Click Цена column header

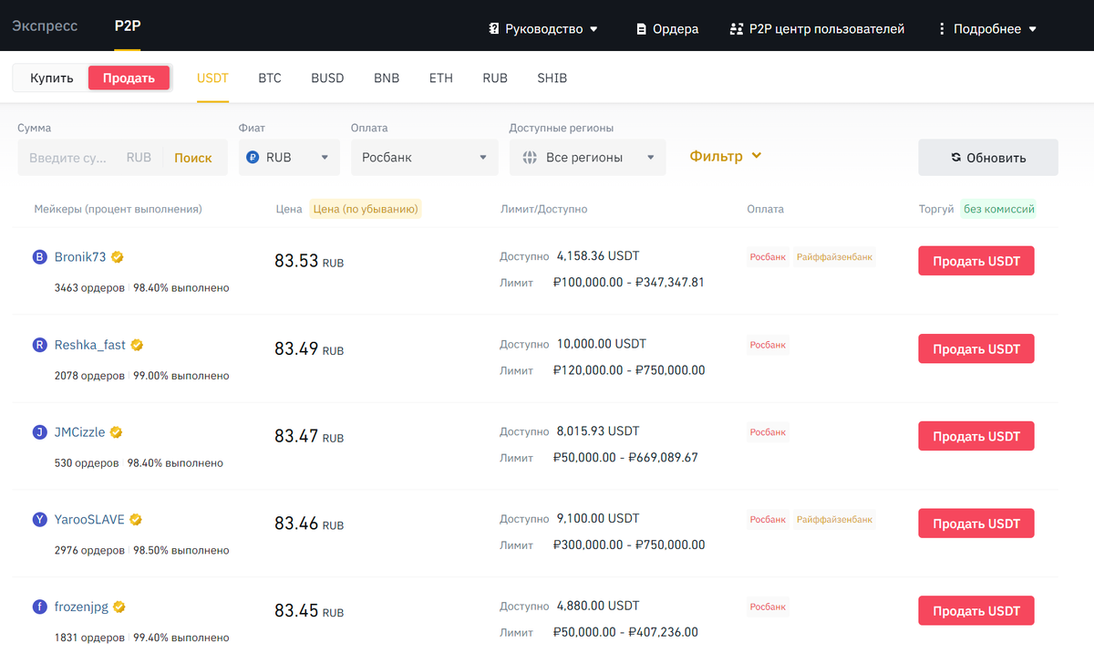289,209
